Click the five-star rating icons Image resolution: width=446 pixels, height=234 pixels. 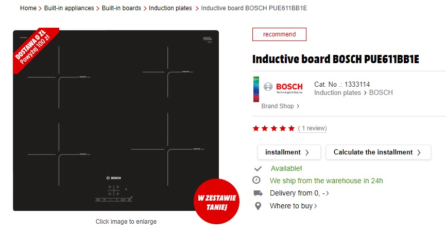(273, 128)
